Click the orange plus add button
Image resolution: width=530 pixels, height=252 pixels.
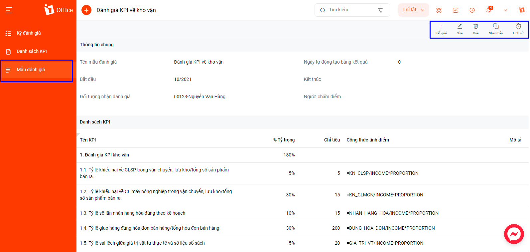[x=86, y=10]
